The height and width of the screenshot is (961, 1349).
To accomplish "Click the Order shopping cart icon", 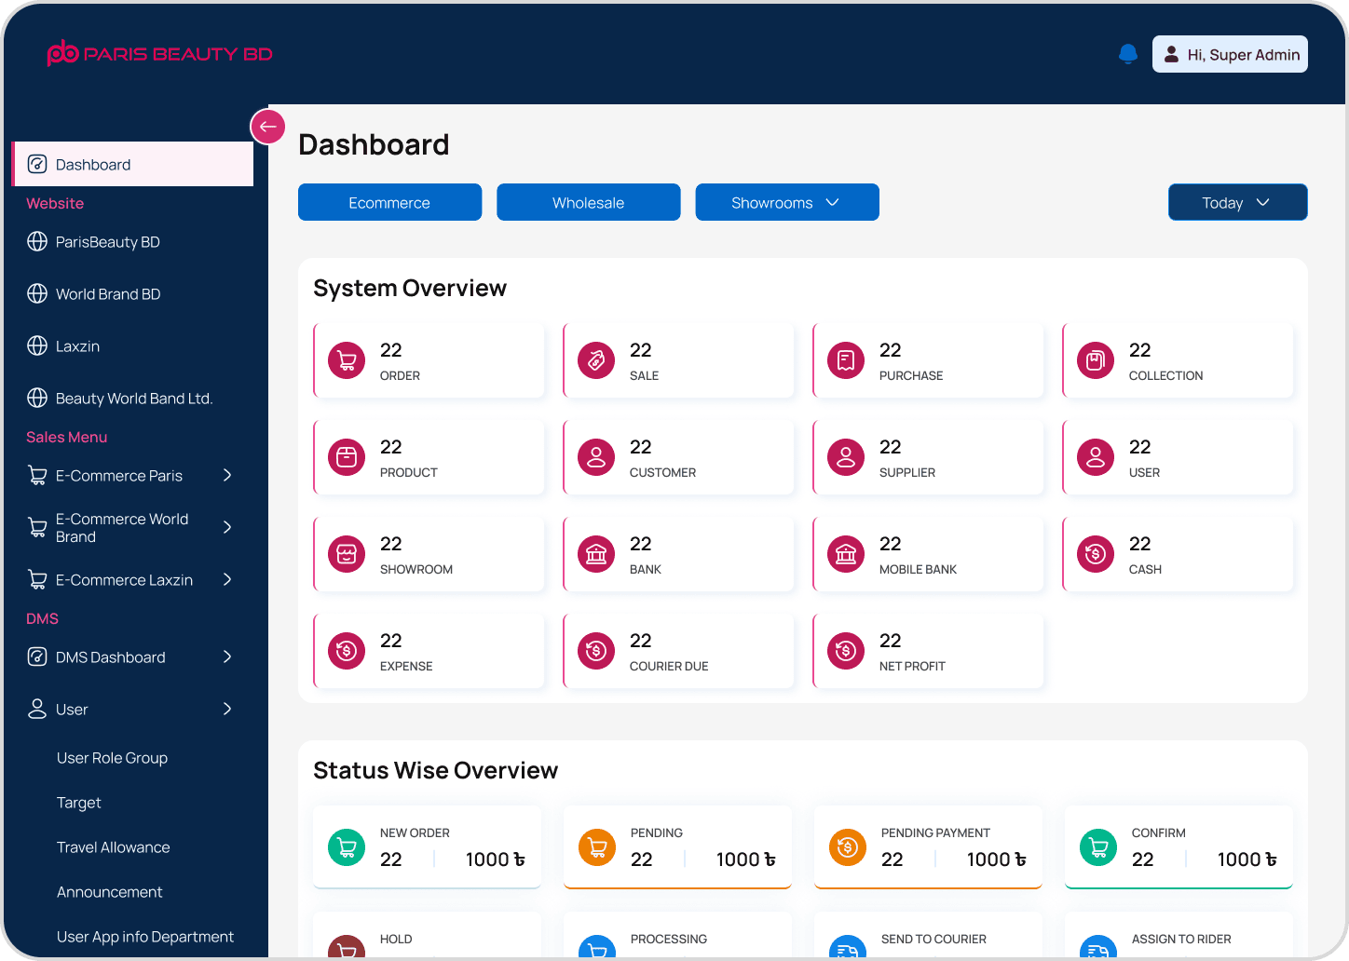I will coord(347,360).
